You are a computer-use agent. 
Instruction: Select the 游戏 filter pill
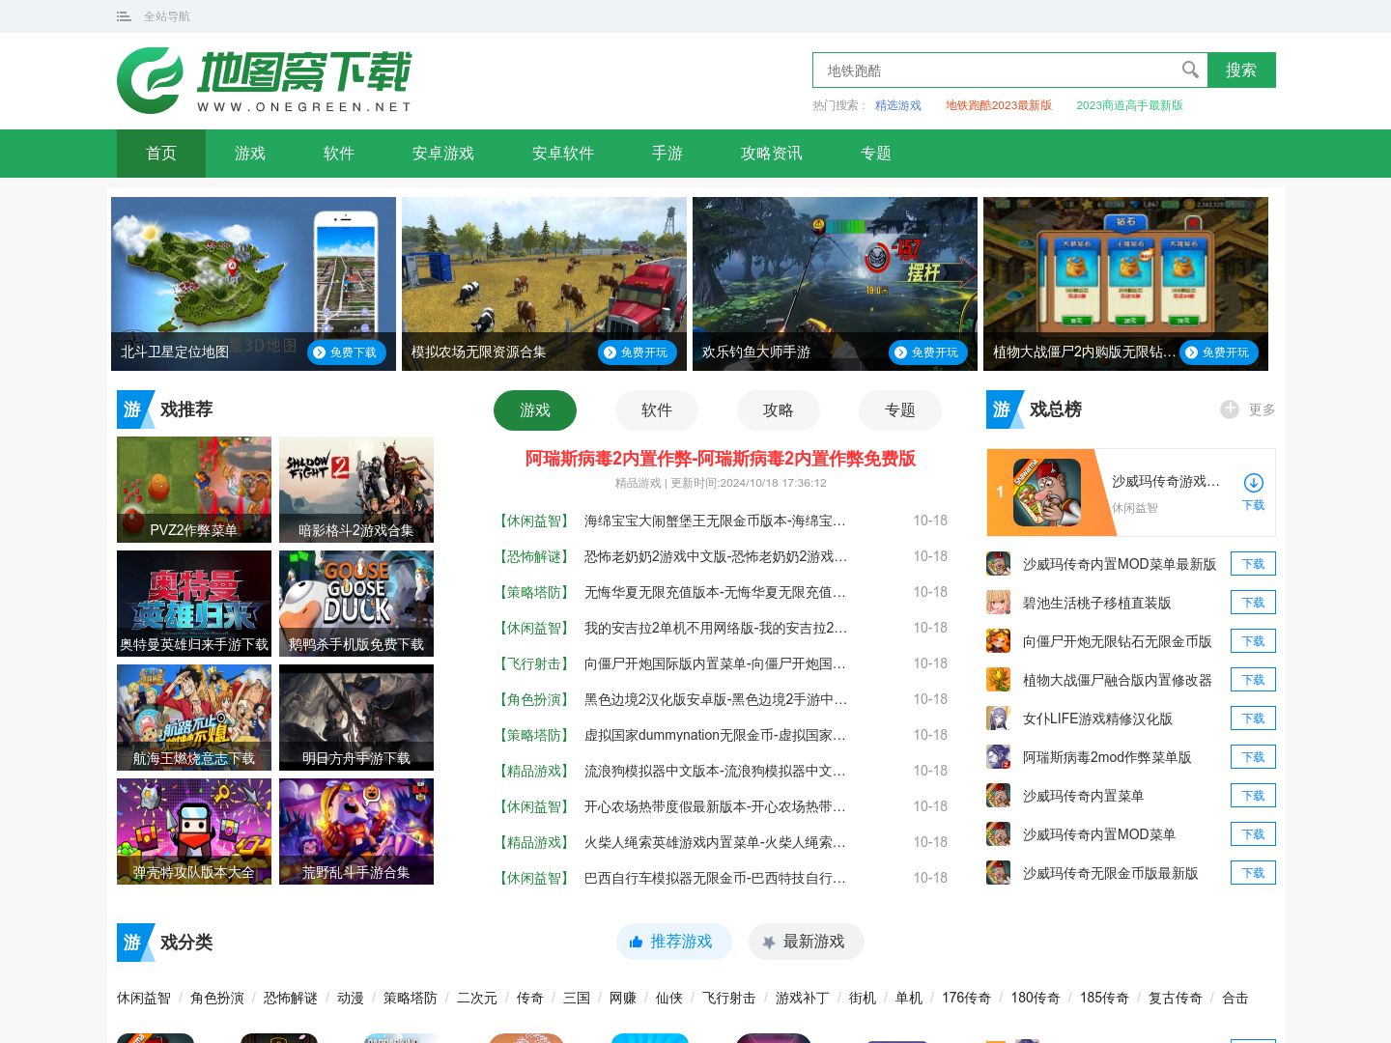[535, 410]
